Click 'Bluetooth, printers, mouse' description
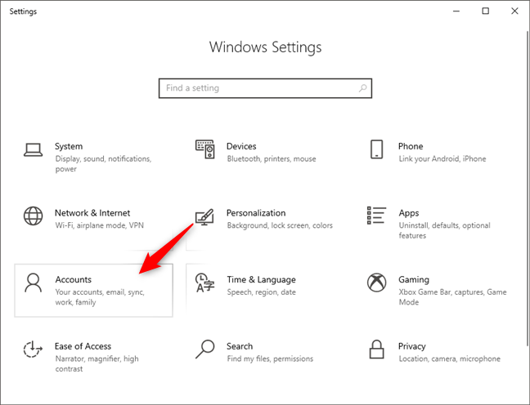530x405 pixels. 272,159
